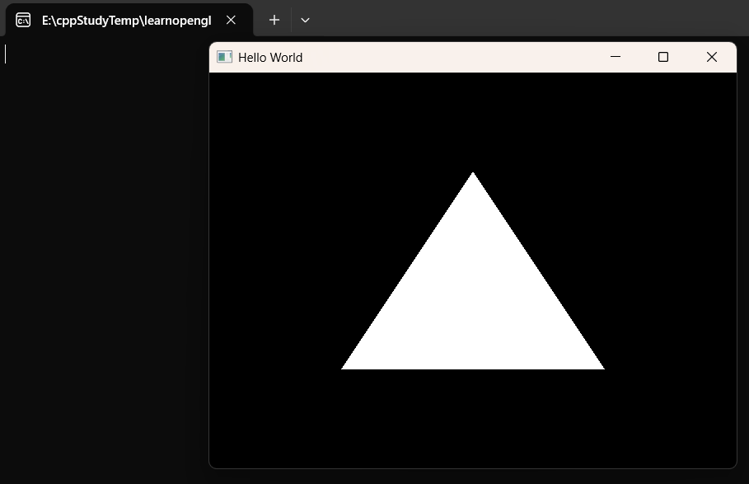Click the Hello World title text
Viewport: 749px width, 484px height.
[x=270, y=58]
